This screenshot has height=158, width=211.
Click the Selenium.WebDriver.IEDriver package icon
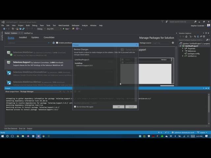coord(9,83)
